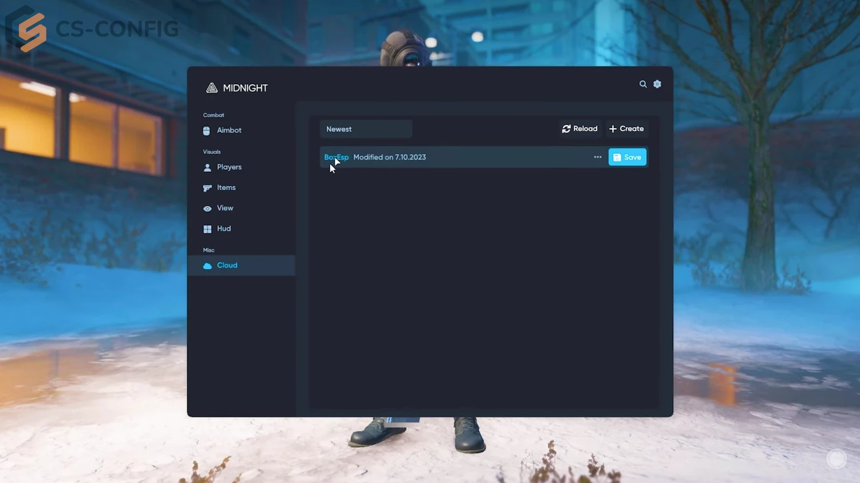The width and height of the screenshot is (860, 483).
Task: Open the search magnifier icon
Action: (643, 84)
